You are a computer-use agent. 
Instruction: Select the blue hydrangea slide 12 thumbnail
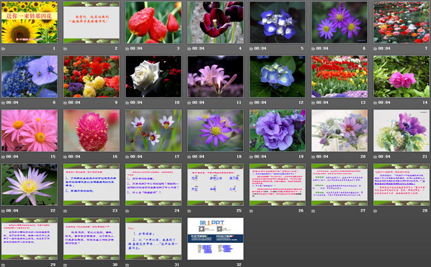[x=277, y=76]
